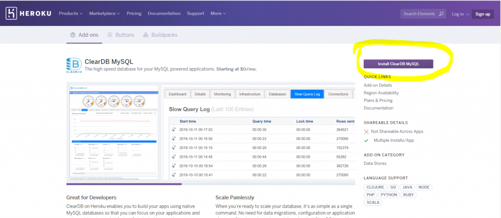501x218 pixels.
Task: Select the SCALA language tag
Action: pyautogui.click(x=373, y=202)
